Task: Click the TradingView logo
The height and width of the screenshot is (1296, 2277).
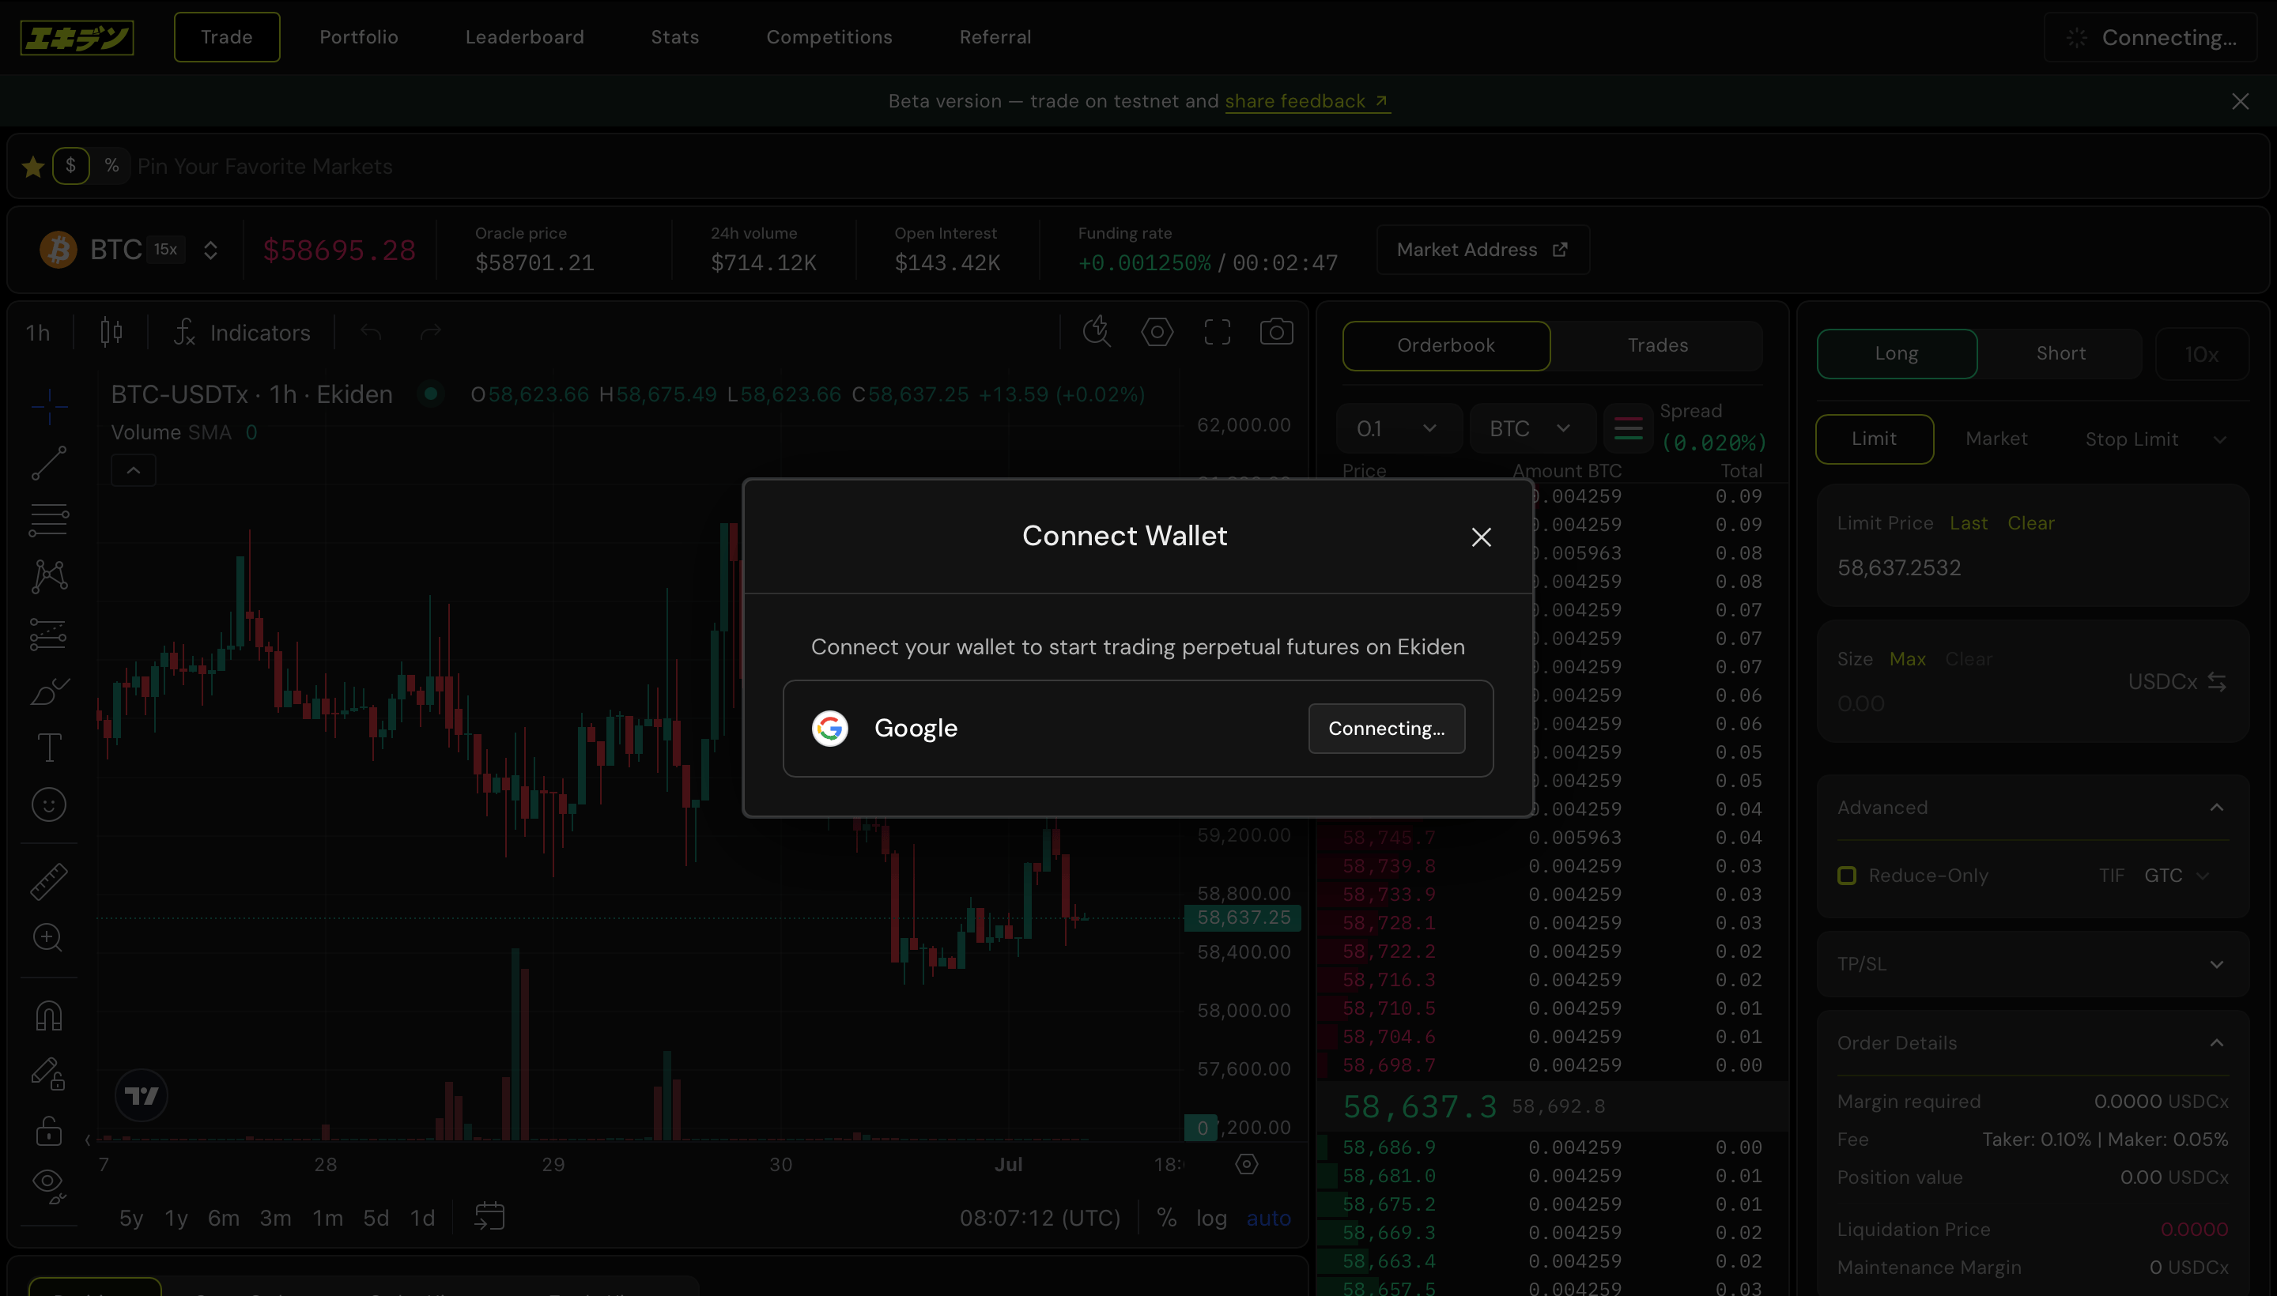Action: 142,1096
